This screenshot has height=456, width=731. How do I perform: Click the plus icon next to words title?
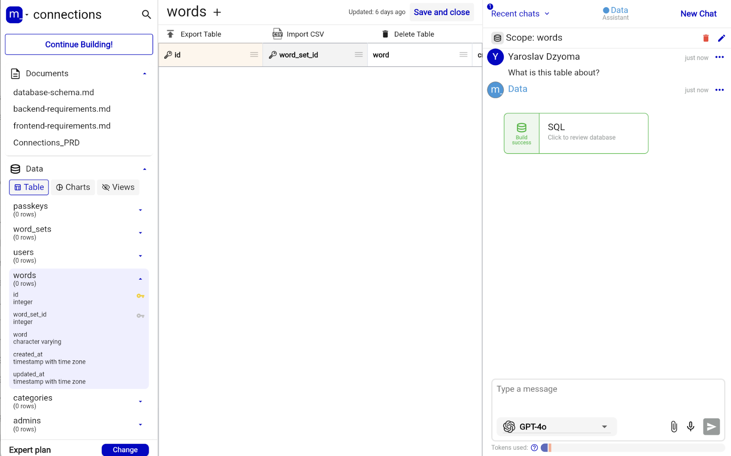217,12
